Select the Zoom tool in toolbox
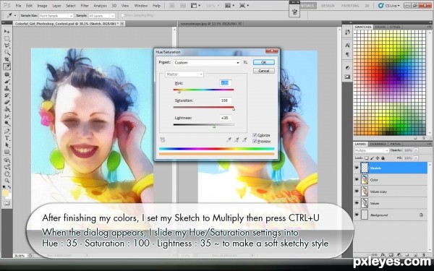The width and height of the screenshot is (434, 271). pyautogui.click(x=7, y=181)
